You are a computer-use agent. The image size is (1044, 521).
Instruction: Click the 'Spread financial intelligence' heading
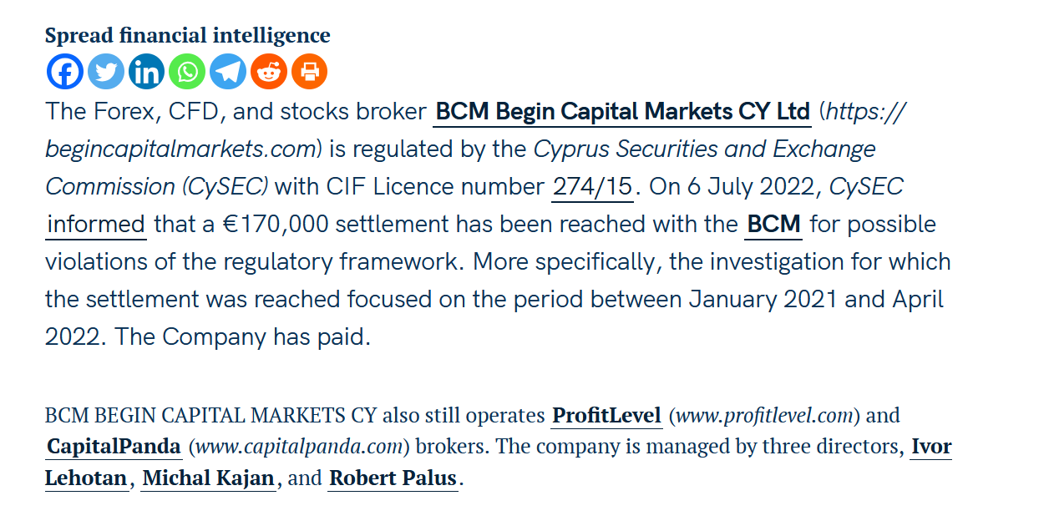(187, 35)
